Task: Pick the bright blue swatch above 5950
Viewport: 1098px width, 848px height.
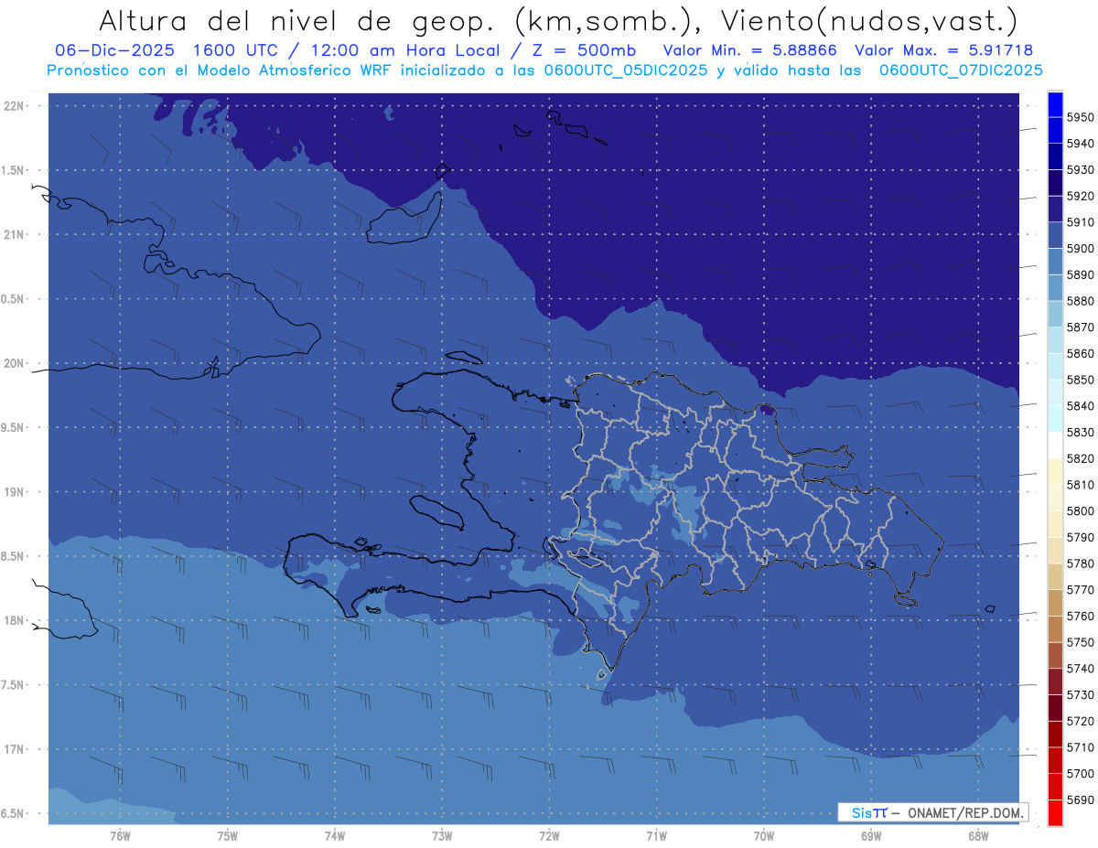Action: tap(1055, 104)
